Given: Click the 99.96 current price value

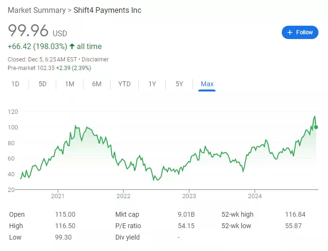Looking at the screenshot, I should [x=28, y=31].
